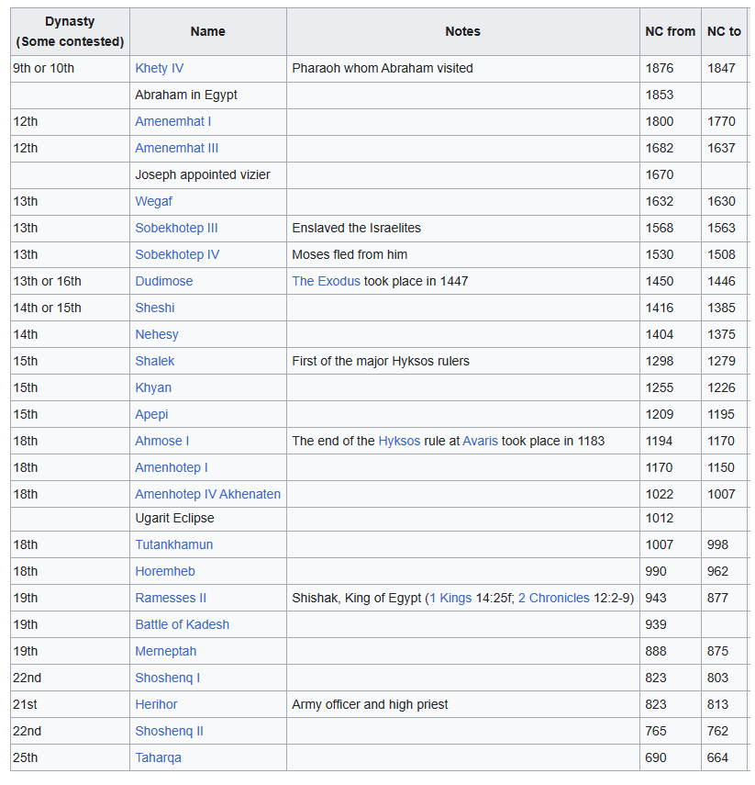Select the Joseph appointed vizier cell
The image size is (755, 785).
[x=207, y=174]
